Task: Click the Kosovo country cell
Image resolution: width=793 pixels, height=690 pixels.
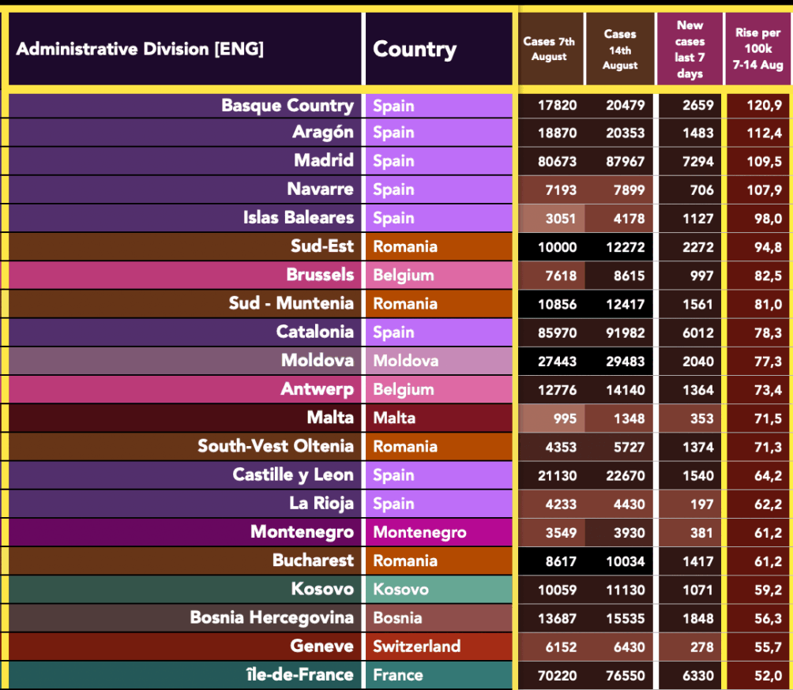Action: click(401, 590)
